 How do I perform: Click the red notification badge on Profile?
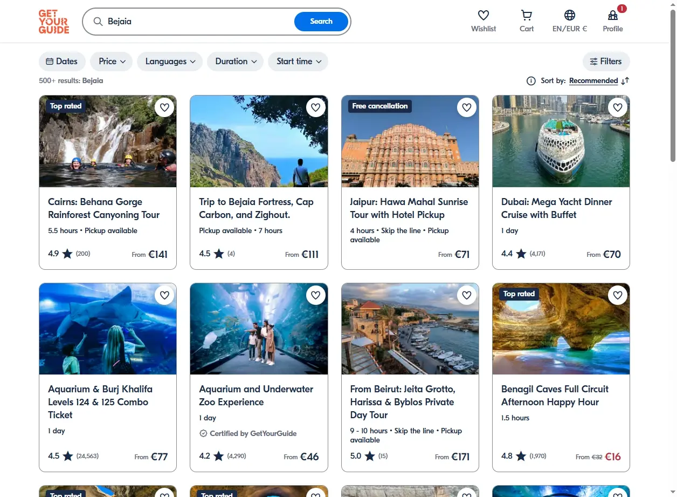click(x=622, y=9)
